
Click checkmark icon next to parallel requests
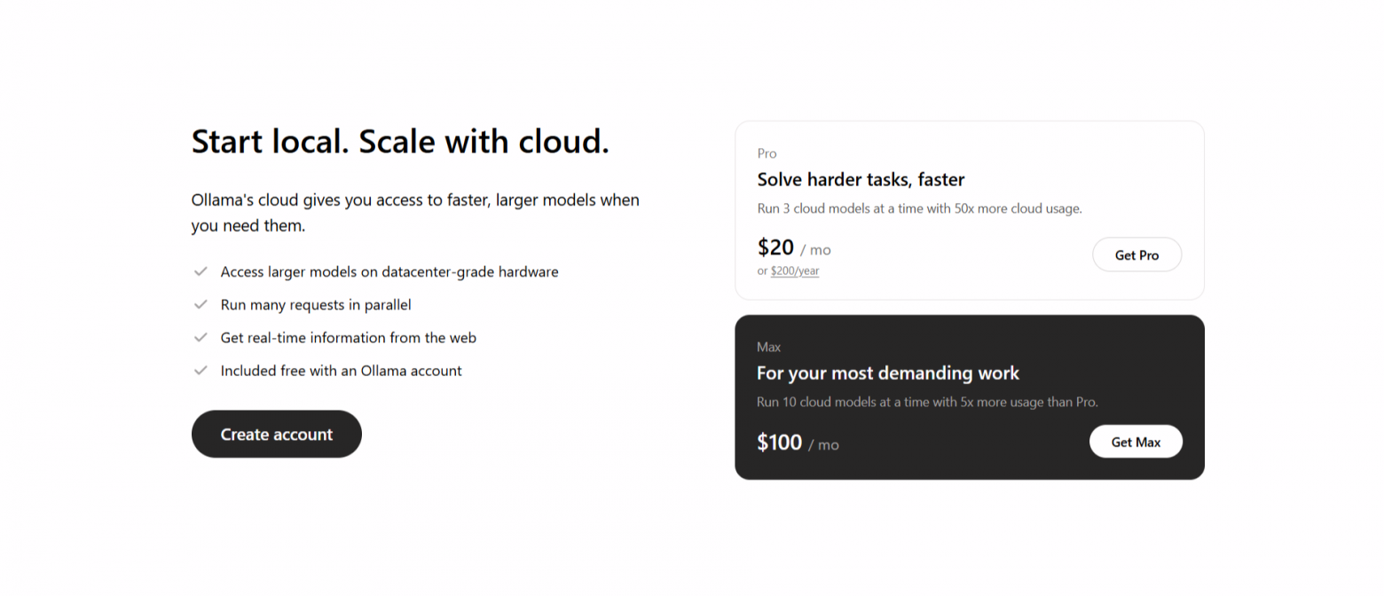[x=201, y=304]
